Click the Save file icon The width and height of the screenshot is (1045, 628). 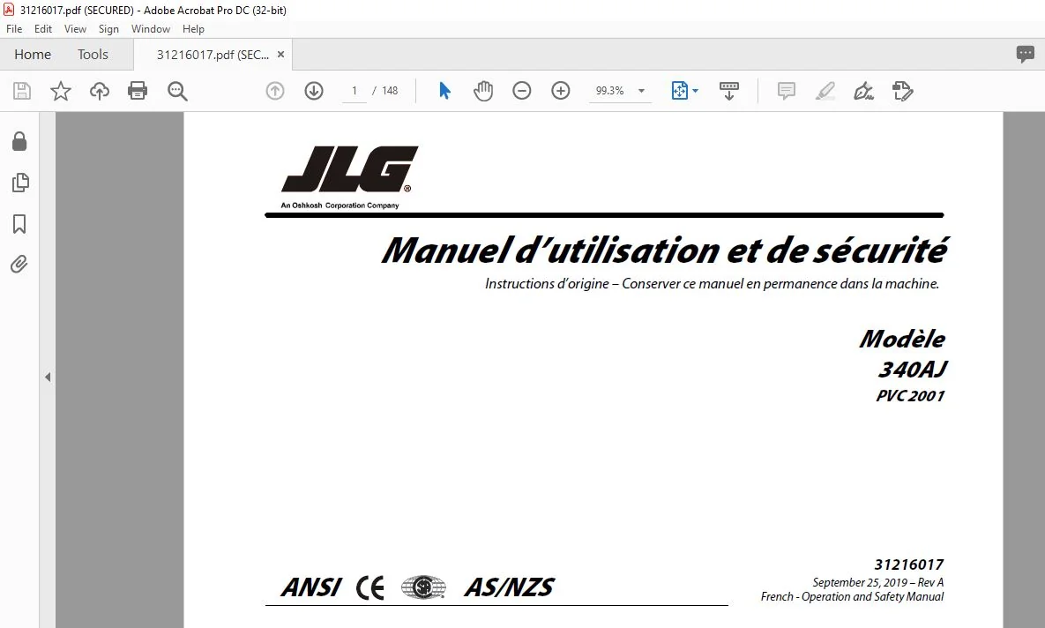point(22,91)
